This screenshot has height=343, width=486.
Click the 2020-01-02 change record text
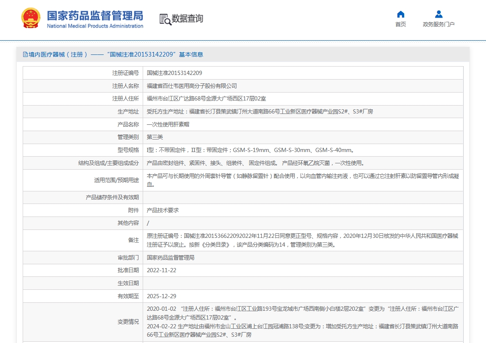coord(303,313)
